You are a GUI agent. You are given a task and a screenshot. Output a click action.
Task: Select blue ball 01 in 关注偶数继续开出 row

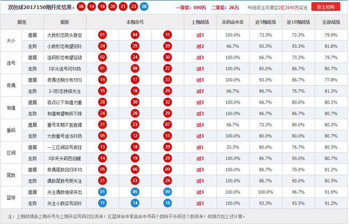(103, 192)
